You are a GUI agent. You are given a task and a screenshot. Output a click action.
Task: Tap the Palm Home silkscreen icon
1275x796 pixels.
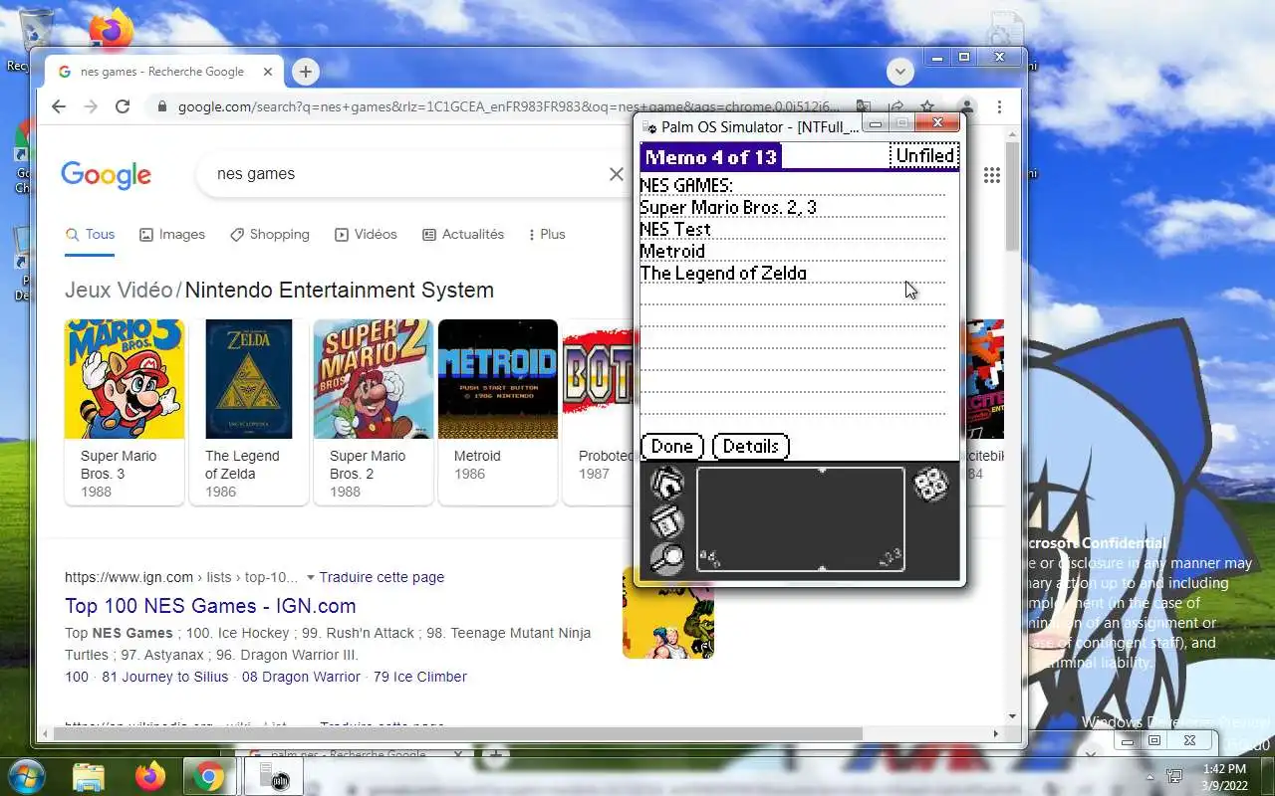pos(666,484)
